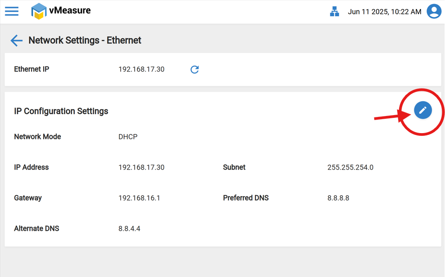Click the vMeasure brand name text
This screenshot has height=277, width=445.
coord(70,10)
